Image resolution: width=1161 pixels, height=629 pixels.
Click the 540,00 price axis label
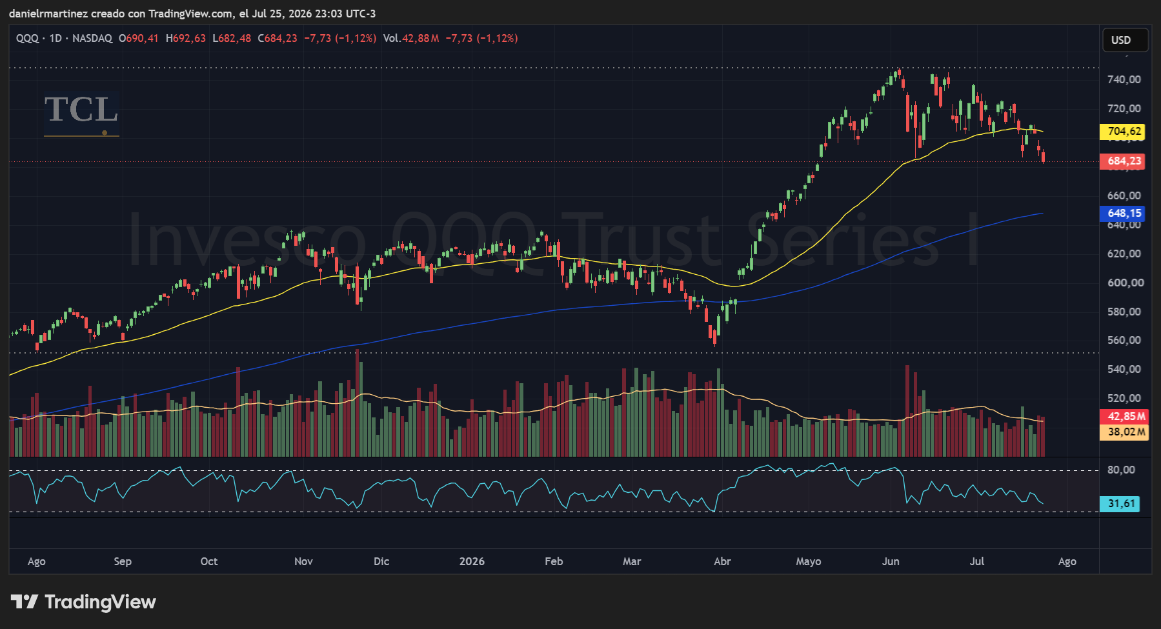pyautogui.click(x=1124, y=369)
